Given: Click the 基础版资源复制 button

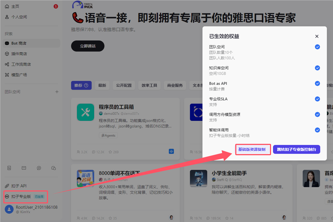Looking at the screenshot, I should (x=252, y=150).
